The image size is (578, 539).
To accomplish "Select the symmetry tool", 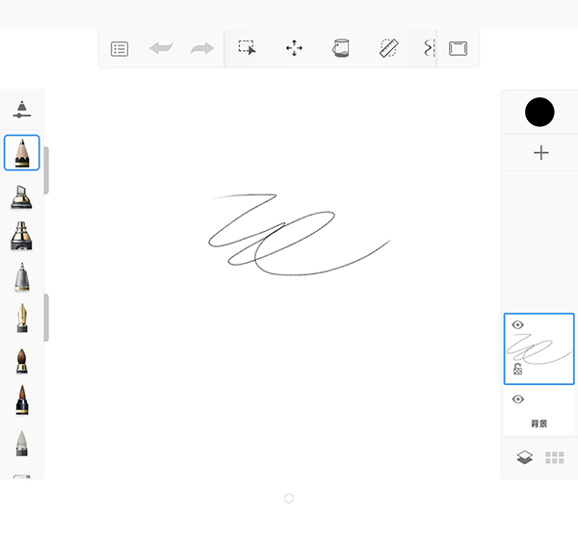I will pos(429,48).
